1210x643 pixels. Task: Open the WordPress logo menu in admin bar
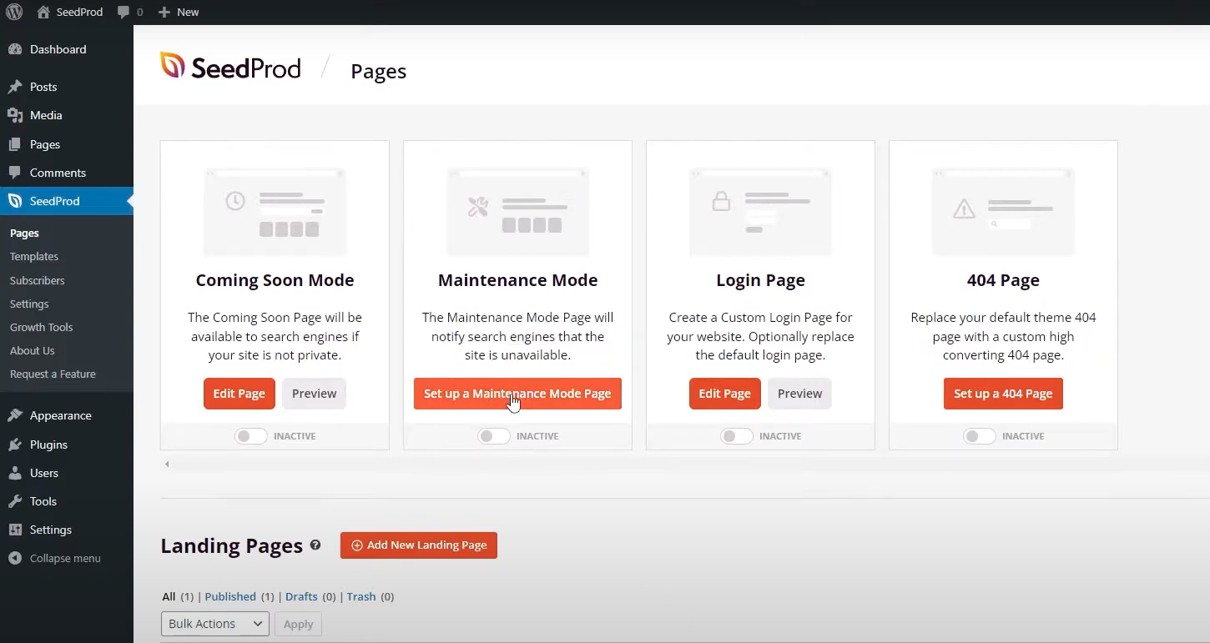[x=14, y=12]
